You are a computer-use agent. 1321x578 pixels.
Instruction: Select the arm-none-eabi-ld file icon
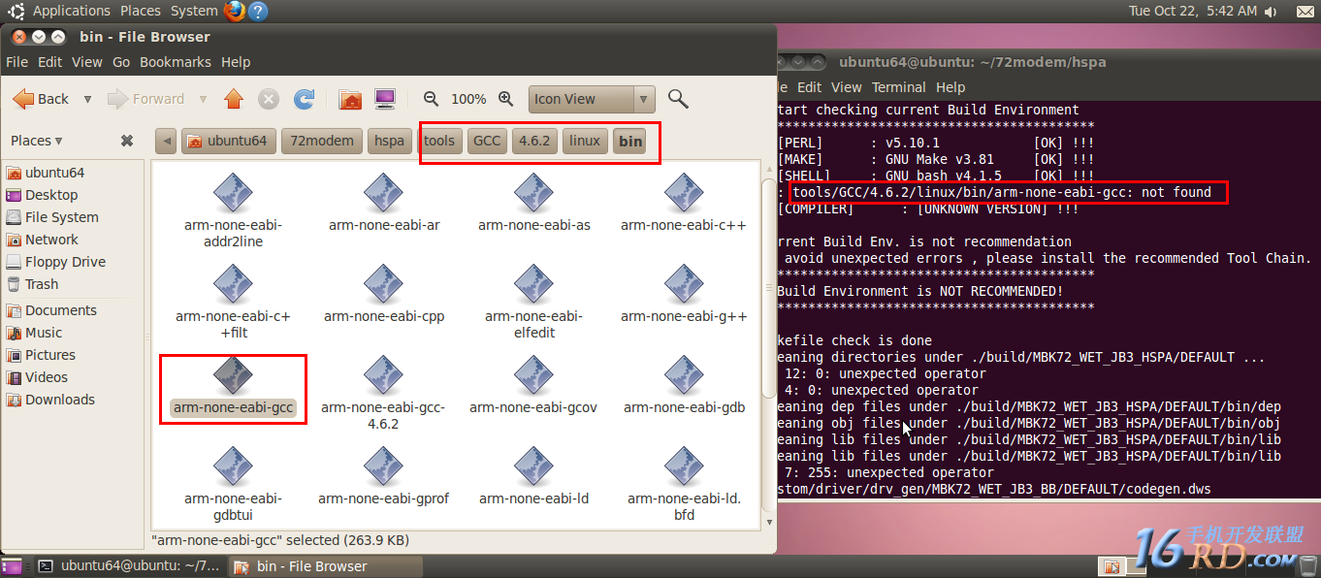534,466
